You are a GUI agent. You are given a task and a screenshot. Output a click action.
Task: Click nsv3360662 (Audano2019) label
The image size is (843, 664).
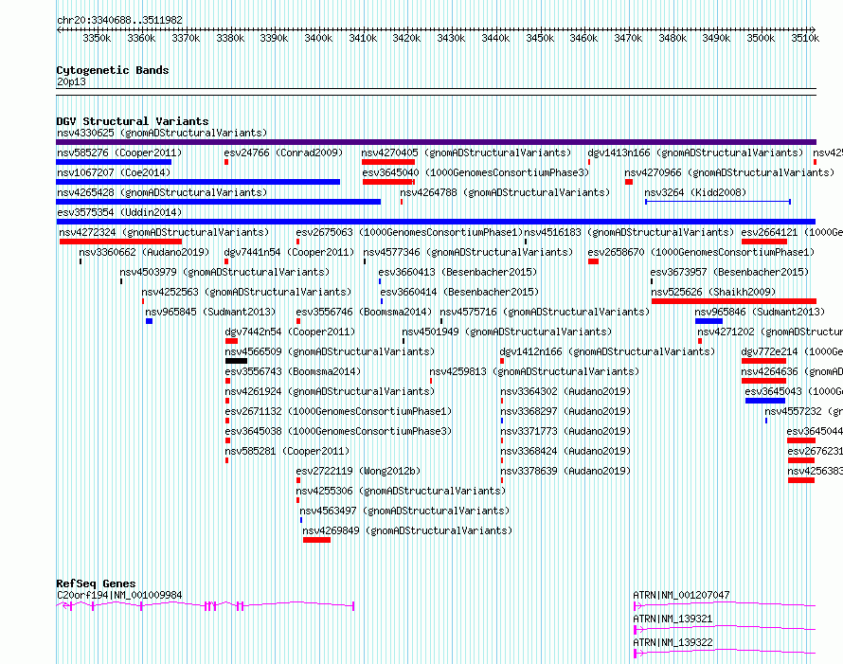[x=144, y=252]
